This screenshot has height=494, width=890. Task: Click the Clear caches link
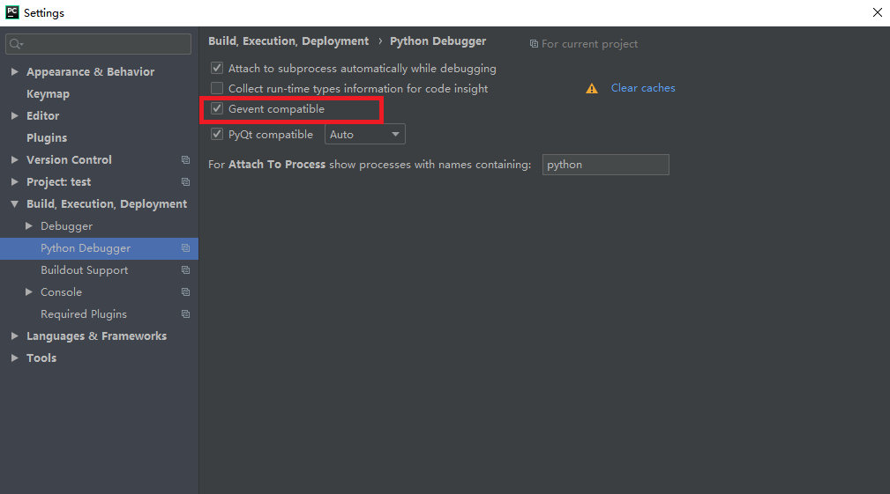coord(643,88)
